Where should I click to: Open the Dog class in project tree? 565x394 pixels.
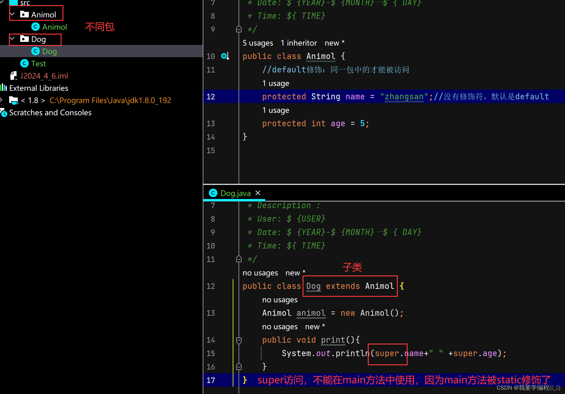[x=50, y=51]
